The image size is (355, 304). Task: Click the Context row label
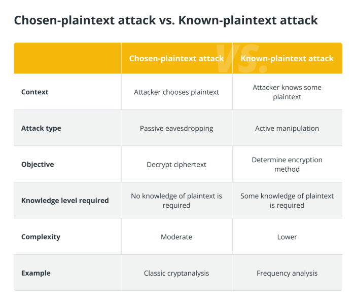[x=35, y=92]
